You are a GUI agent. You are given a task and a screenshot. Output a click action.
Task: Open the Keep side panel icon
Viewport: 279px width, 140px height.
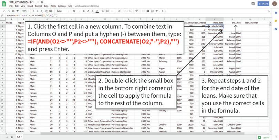[276, 21]
